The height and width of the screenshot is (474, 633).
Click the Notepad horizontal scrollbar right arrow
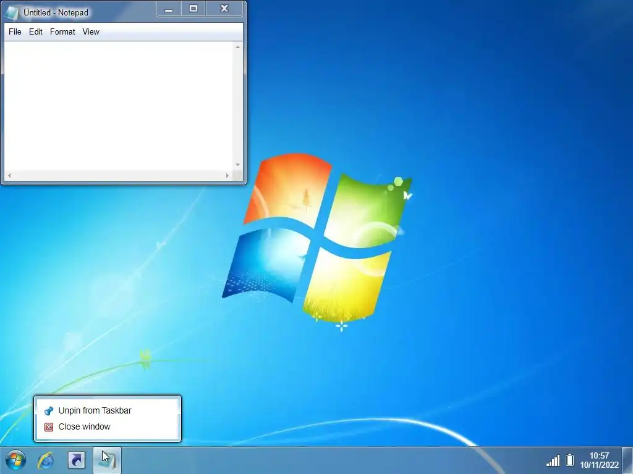tap(227, 175)
